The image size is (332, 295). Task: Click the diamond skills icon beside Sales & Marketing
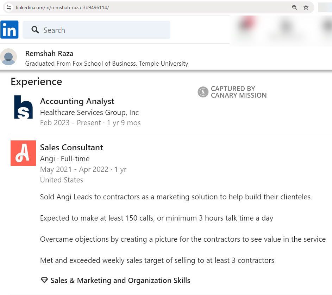click(44, 280)
